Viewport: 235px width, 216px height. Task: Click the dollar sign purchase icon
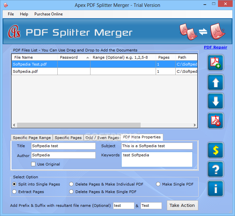pos(216,150)
